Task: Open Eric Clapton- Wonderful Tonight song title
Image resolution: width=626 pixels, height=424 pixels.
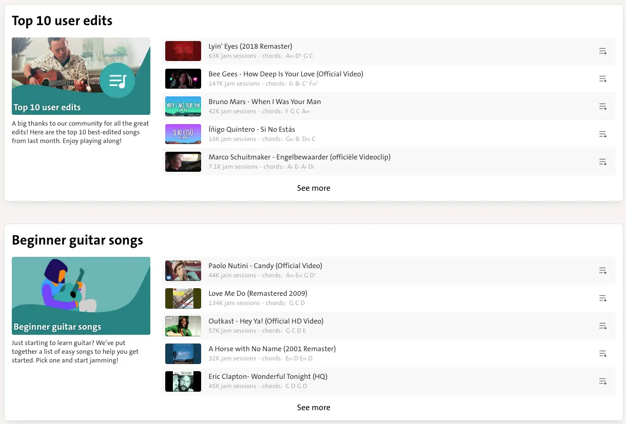Action: point(267,376)
